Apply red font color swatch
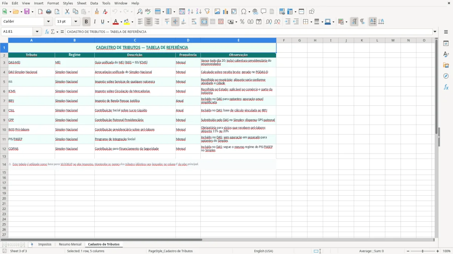This screenshot has width=453, height=254. coord(116,22)
